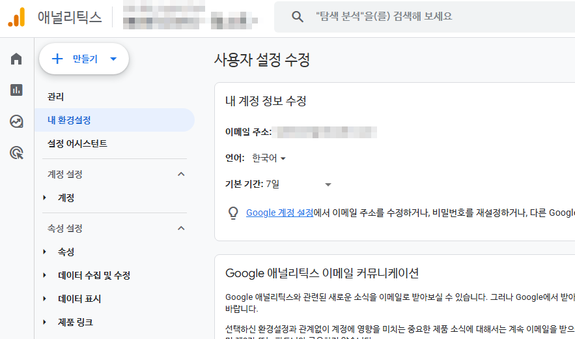The width and height of the screenshot is (575, 339).
Task: Click the search magnifier icon
Action: (298, 16)
